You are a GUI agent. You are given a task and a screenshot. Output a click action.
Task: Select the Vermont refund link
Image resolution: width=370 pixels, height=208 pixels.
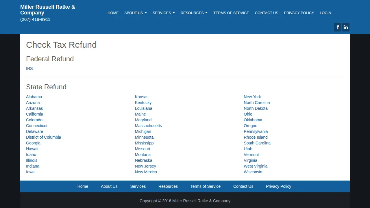pyautogui.click(x=251, y=155)
